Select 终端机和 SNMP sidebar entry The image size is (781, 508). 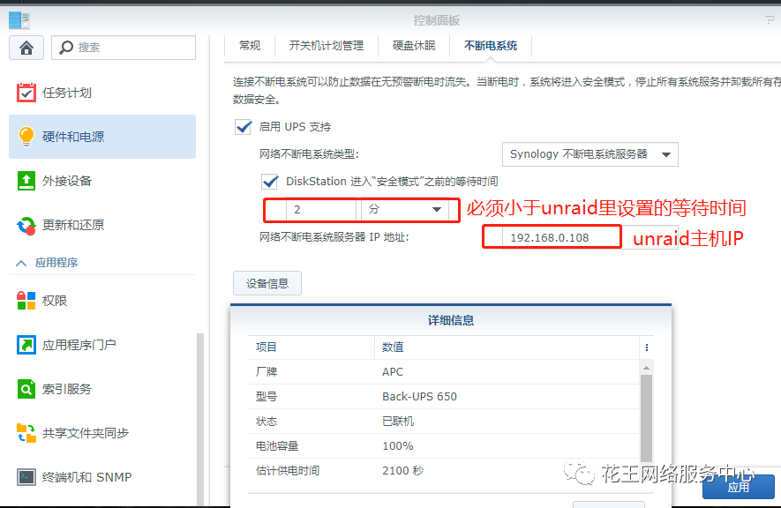click(102, 477)
